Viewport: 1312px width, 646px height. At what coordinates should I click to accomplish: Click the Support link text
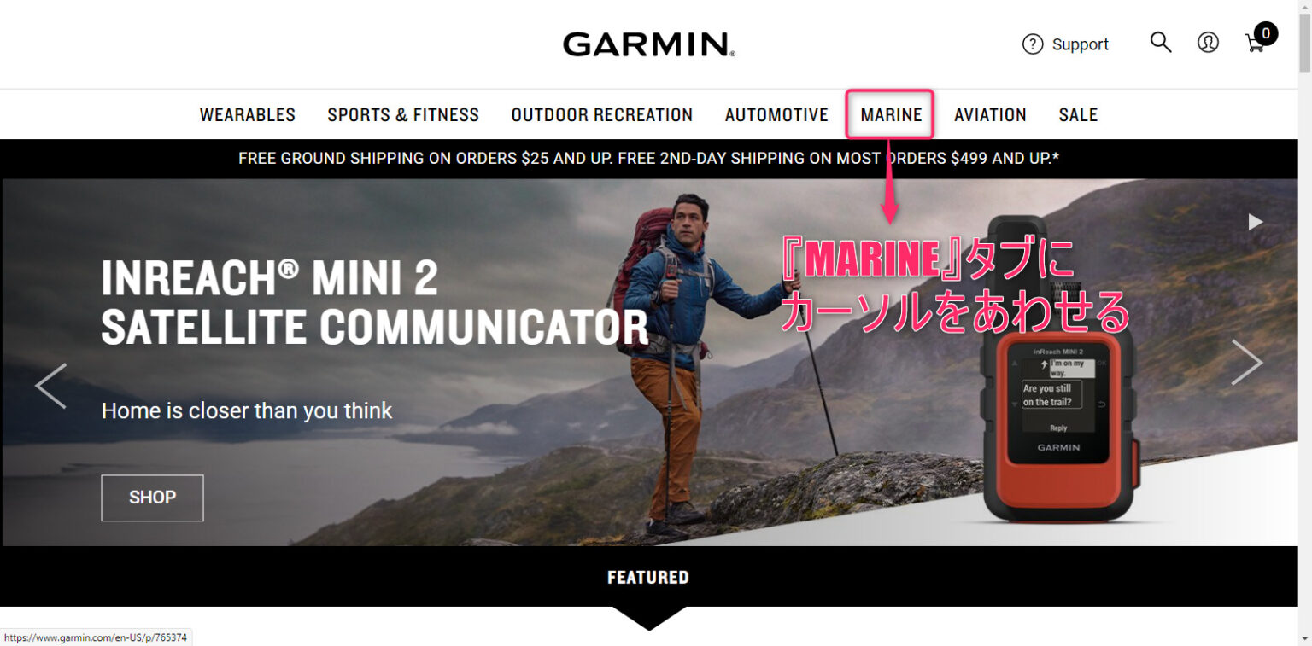(x=1081, y=44)
